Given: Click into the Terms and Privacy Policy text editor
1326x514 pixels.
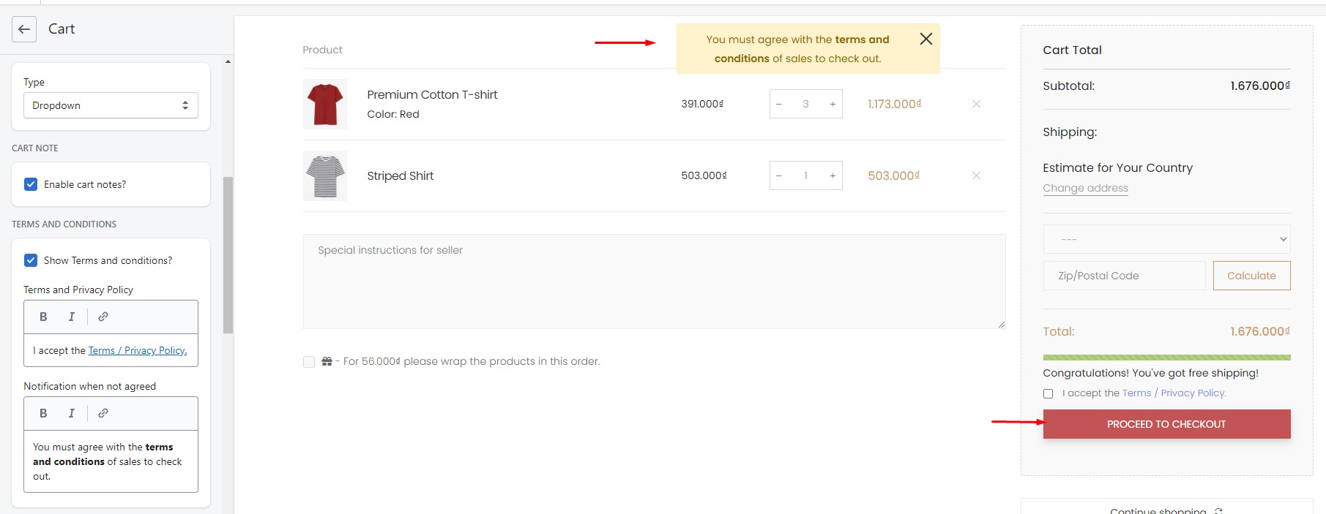Looking at the screenshot, I should [x=111, y=350].
